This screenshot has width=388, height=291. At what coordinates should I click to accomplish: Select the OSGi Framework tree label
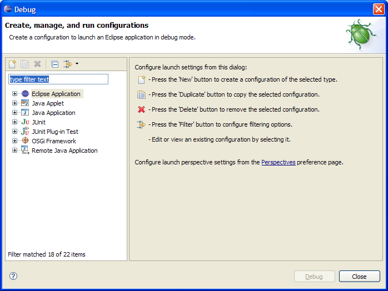(54, 141)
